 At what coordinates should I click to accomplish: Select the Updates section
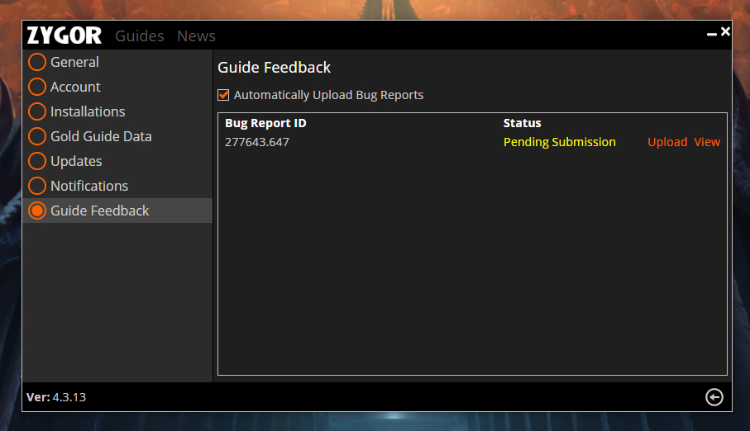117,162
